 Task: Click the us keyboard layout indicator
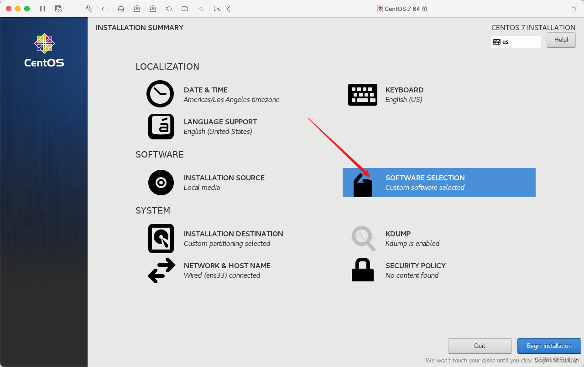tap(516, 42)
